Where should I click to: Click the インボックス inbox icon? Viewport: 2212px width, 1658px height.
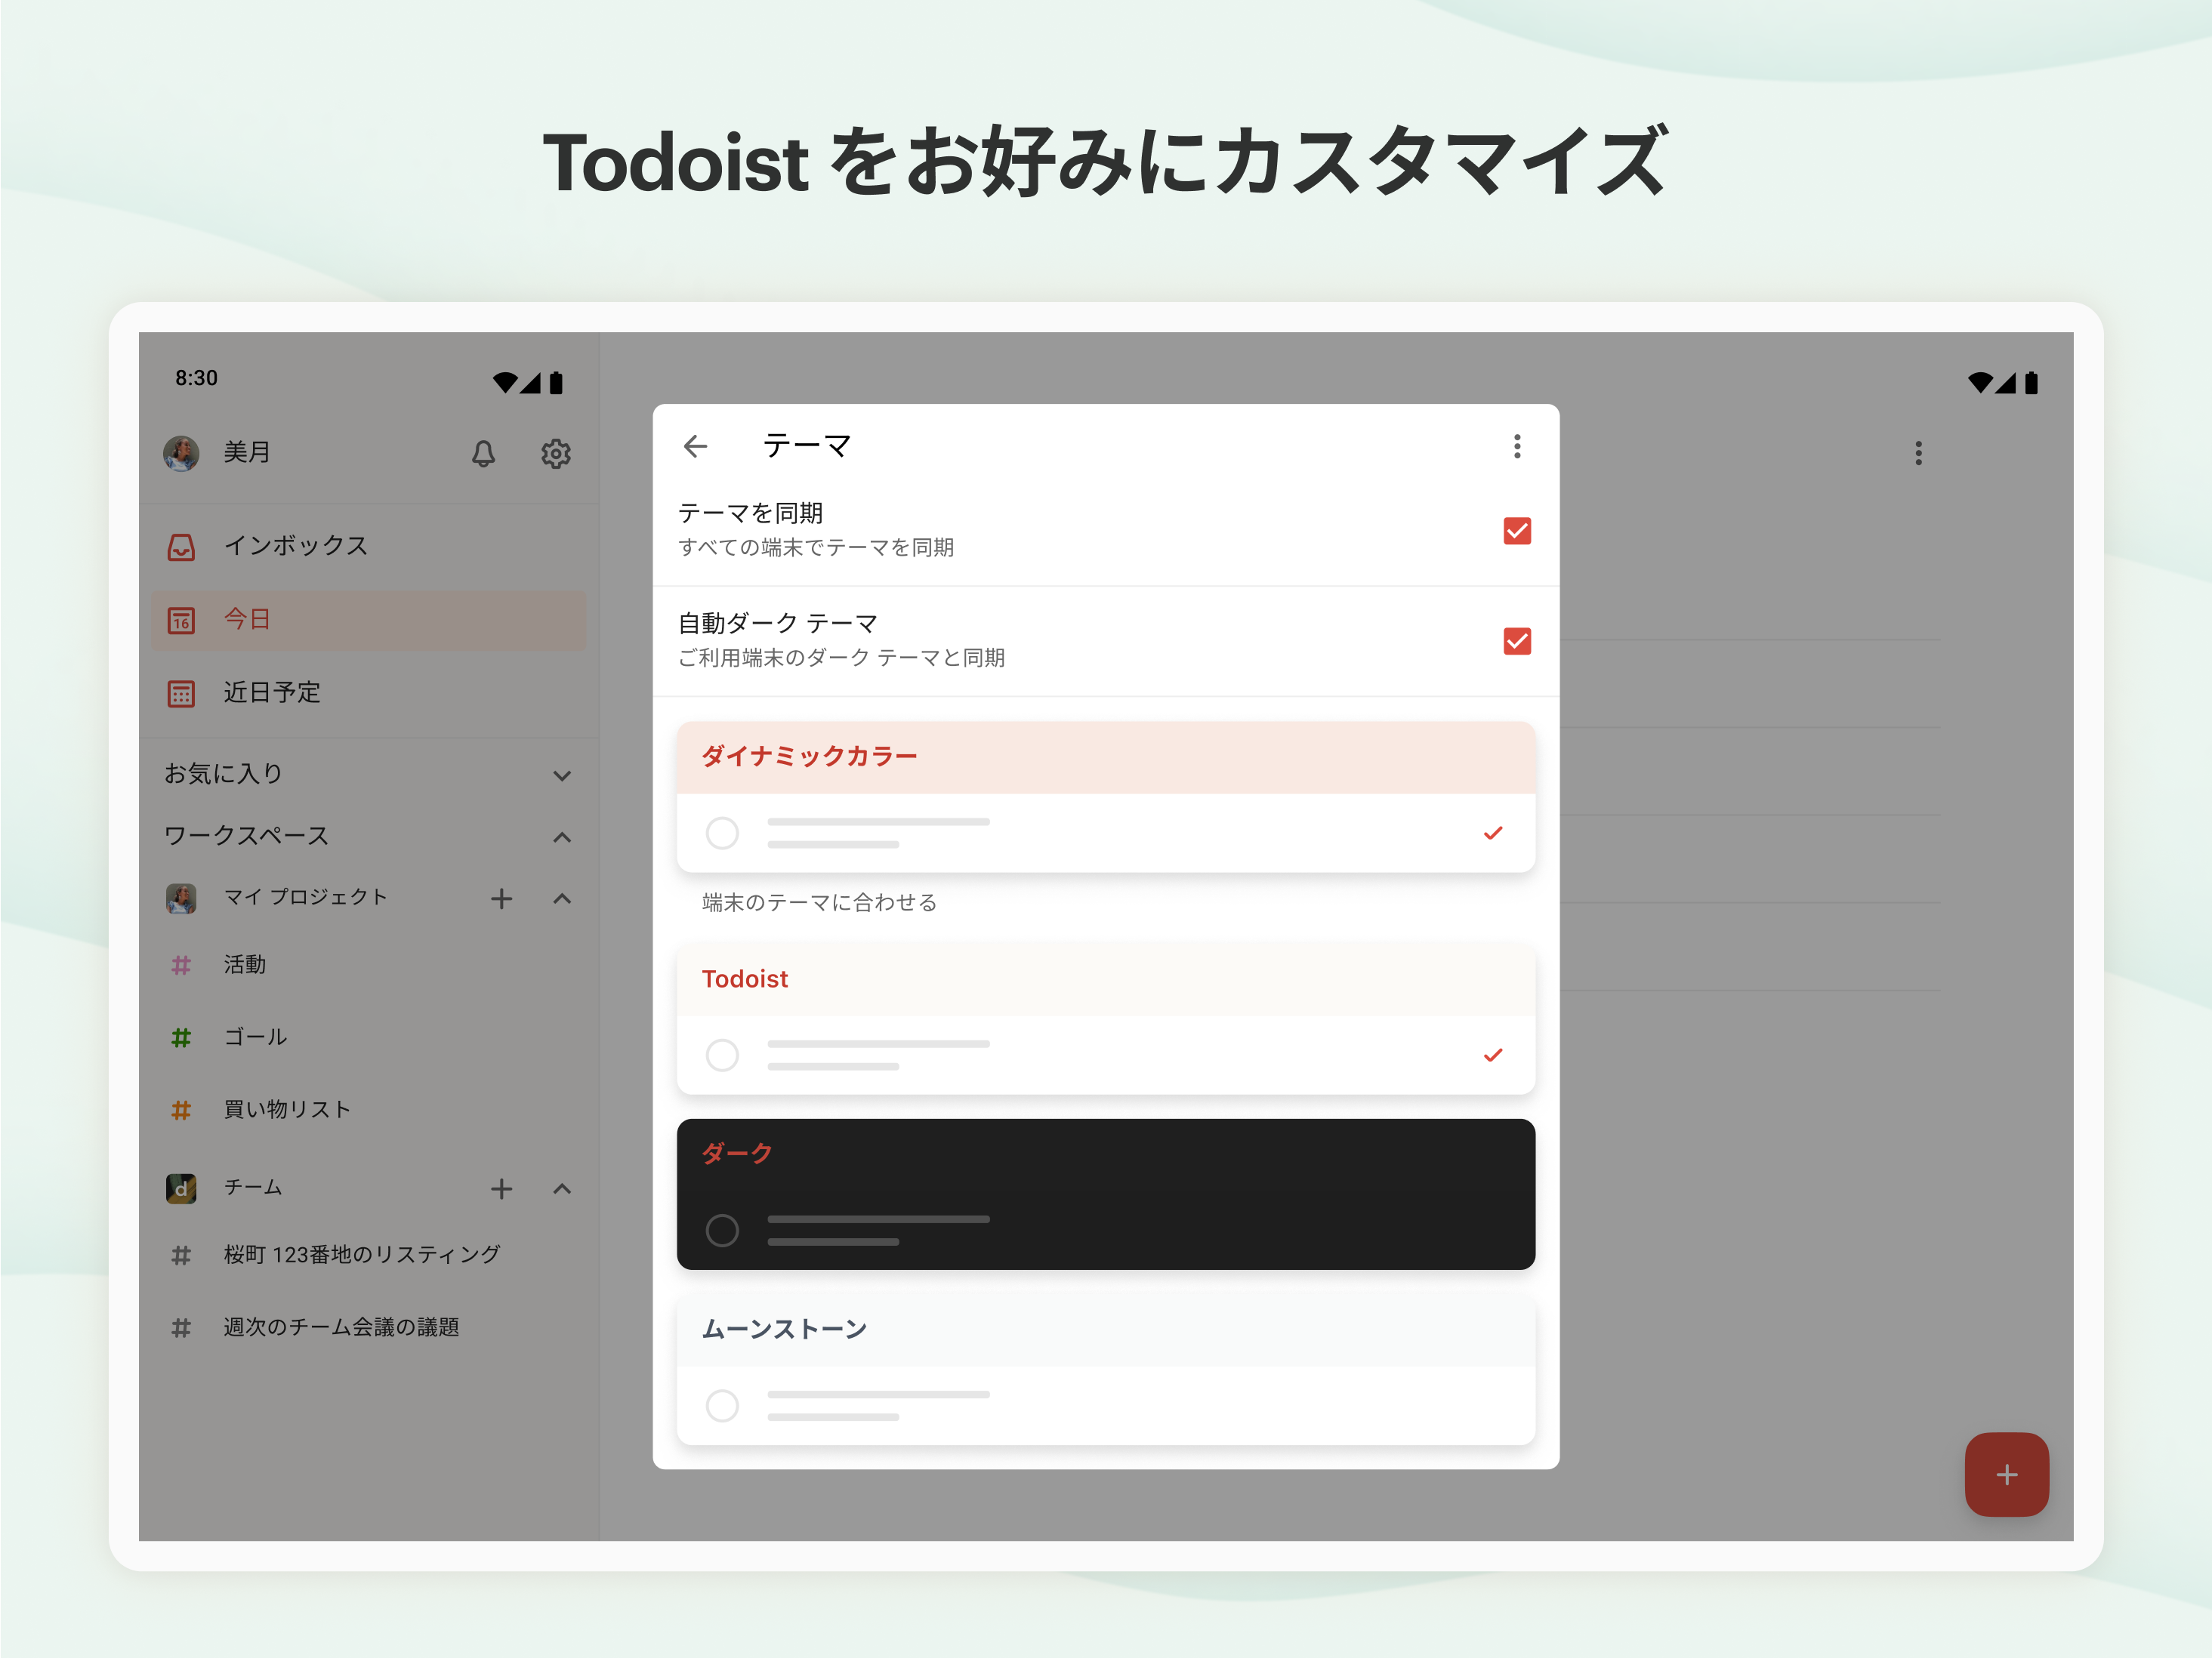[x=181, y=547]
